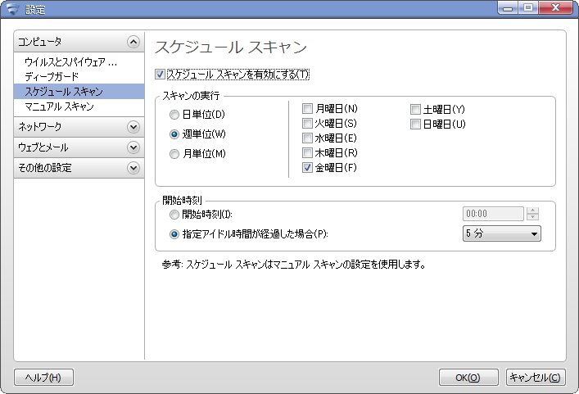Select 指定アイドル時間が経過した場合(P) radio button
This screenshot has height=394, width=579.
coord(174,234)
